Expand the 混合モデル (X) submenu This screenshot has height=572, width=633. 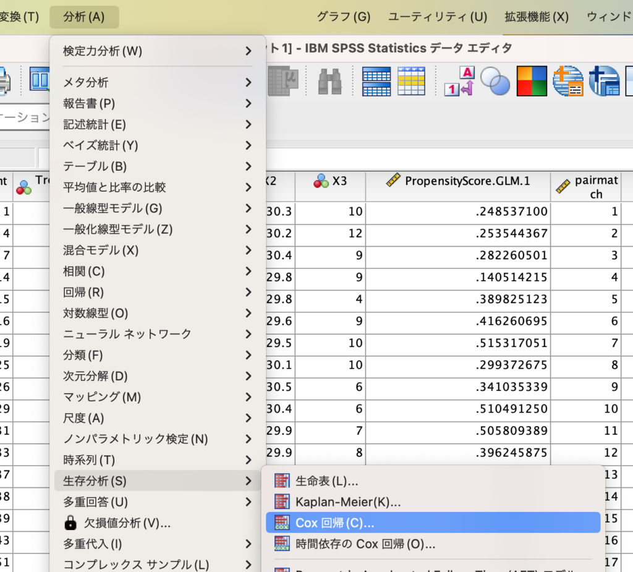click(158, 250)
